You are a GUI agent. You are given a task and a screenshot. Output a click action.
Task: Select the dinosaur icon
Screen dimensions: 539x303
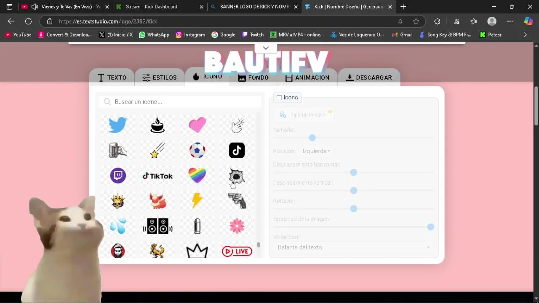[x=157, y=251]
